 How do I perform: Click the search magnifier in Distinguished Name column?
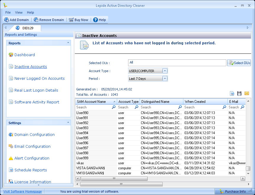180,107
